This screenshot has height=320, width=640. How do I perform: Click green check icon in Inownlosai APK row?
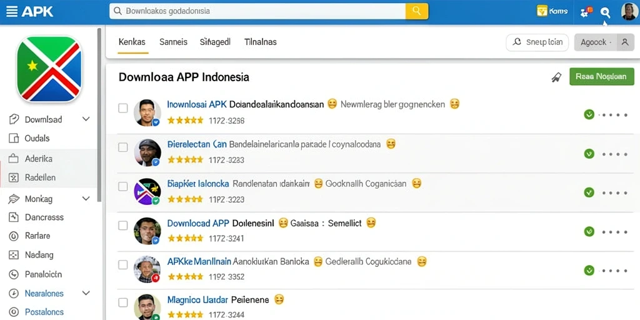click(x=589, y=115)
